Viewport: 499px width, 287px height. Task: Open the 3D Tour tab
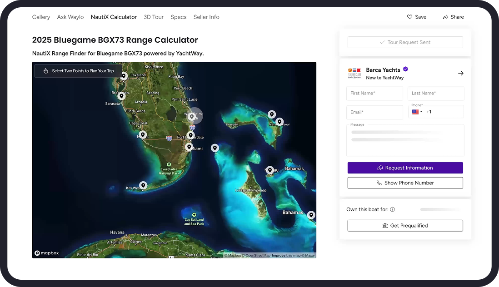154,17
